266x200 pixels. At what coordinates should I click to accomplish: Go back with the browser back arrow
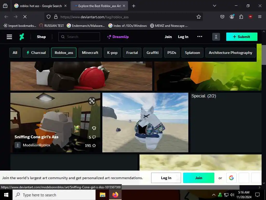[6, 17]
